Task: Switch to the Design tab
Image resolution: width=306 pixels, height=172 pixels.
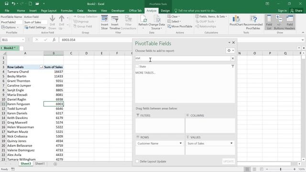Action: point(165,11)
